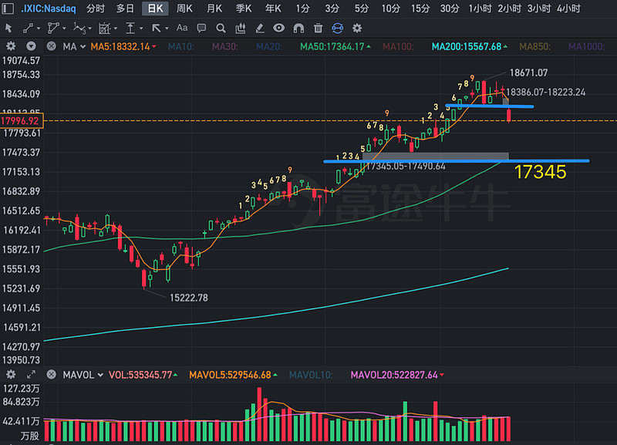Select the 1分 one-minute interval
The image size is (617, 445).
pyautogui.click(x=302, y=8)
